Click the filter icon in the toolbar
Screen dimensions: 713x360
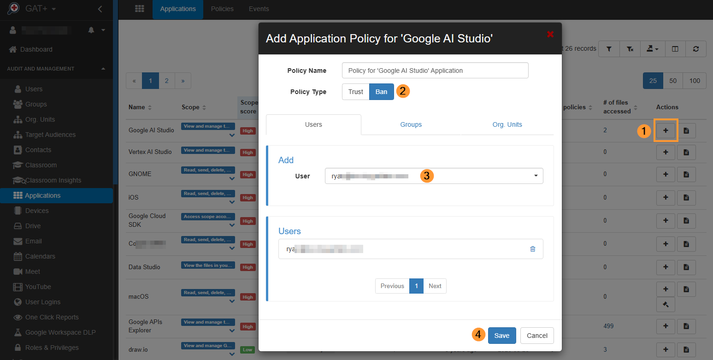(x=609, y=49)
